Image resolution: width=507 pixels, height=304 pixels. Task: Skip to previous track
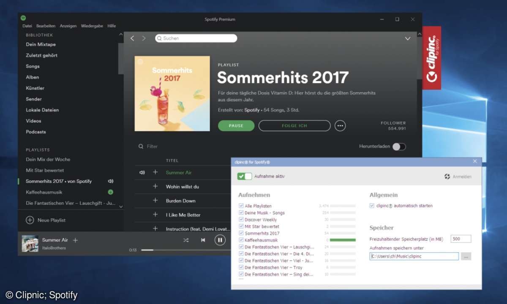(203, 240)
